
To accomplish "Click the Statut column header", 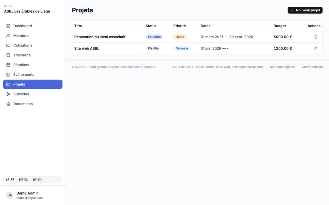I will point(151,26).
